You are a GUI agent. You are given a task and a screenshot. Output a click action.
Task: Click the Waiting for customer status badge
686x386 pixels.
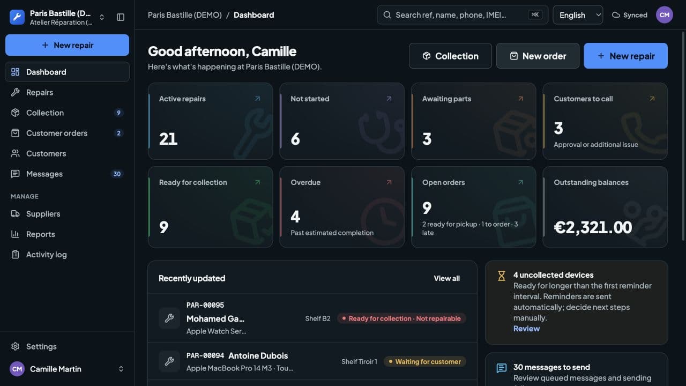click(x=425, y=362)
